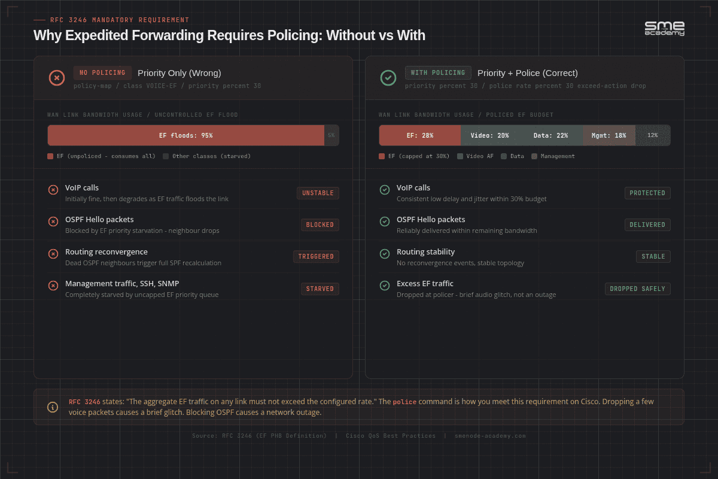Click the red X icon next to Routing reconvergence
The height and width of the screenshot is (479, 718).
click(53, 254)
